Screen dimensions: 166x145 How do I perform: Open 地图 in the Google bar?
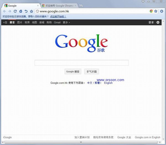click(x=35, y=22)
